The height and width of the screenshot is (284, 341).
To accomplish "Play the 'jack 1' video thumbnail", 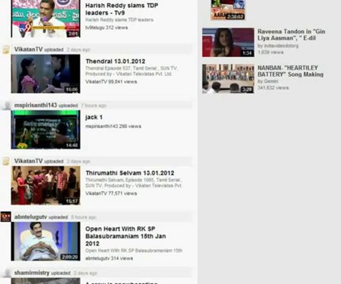I will point(46,130).
